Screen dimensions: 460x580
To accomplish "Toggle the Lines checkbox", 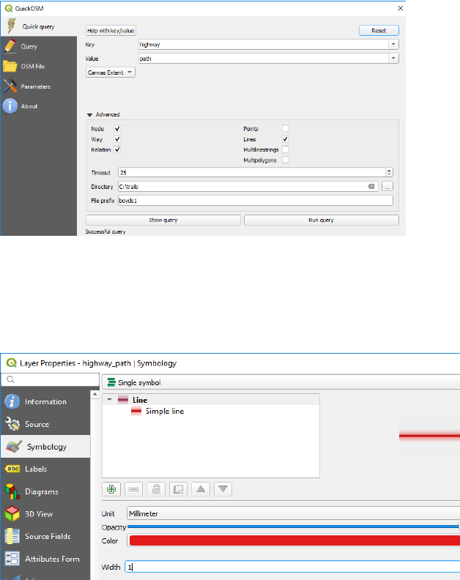I will click(285, 139).
